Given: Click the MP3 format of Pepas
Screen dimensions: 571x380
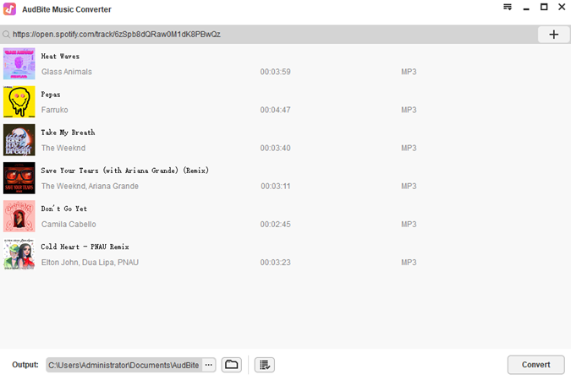Looking at the screenshot, I should pos(409,110).
